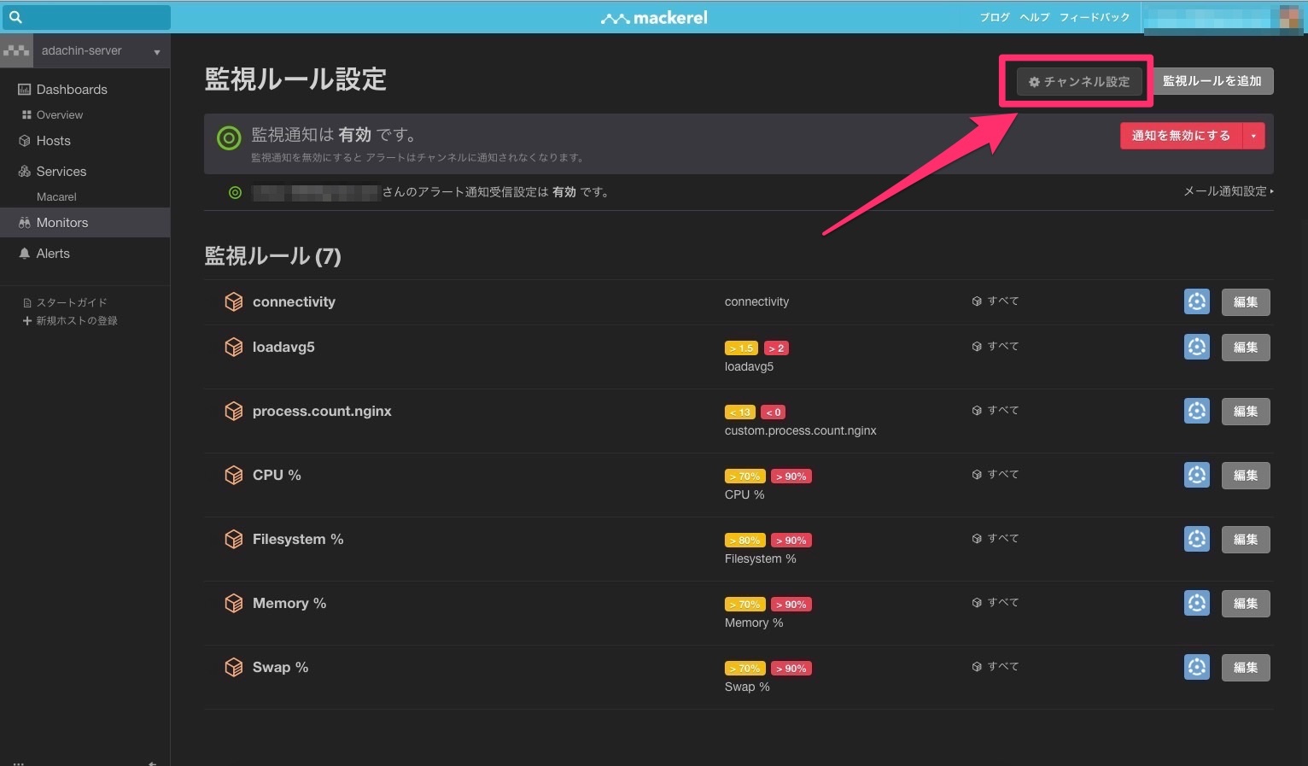1308x766 pixels.
Task: Click the blue icon in connectivity row
Action: 1196,301
